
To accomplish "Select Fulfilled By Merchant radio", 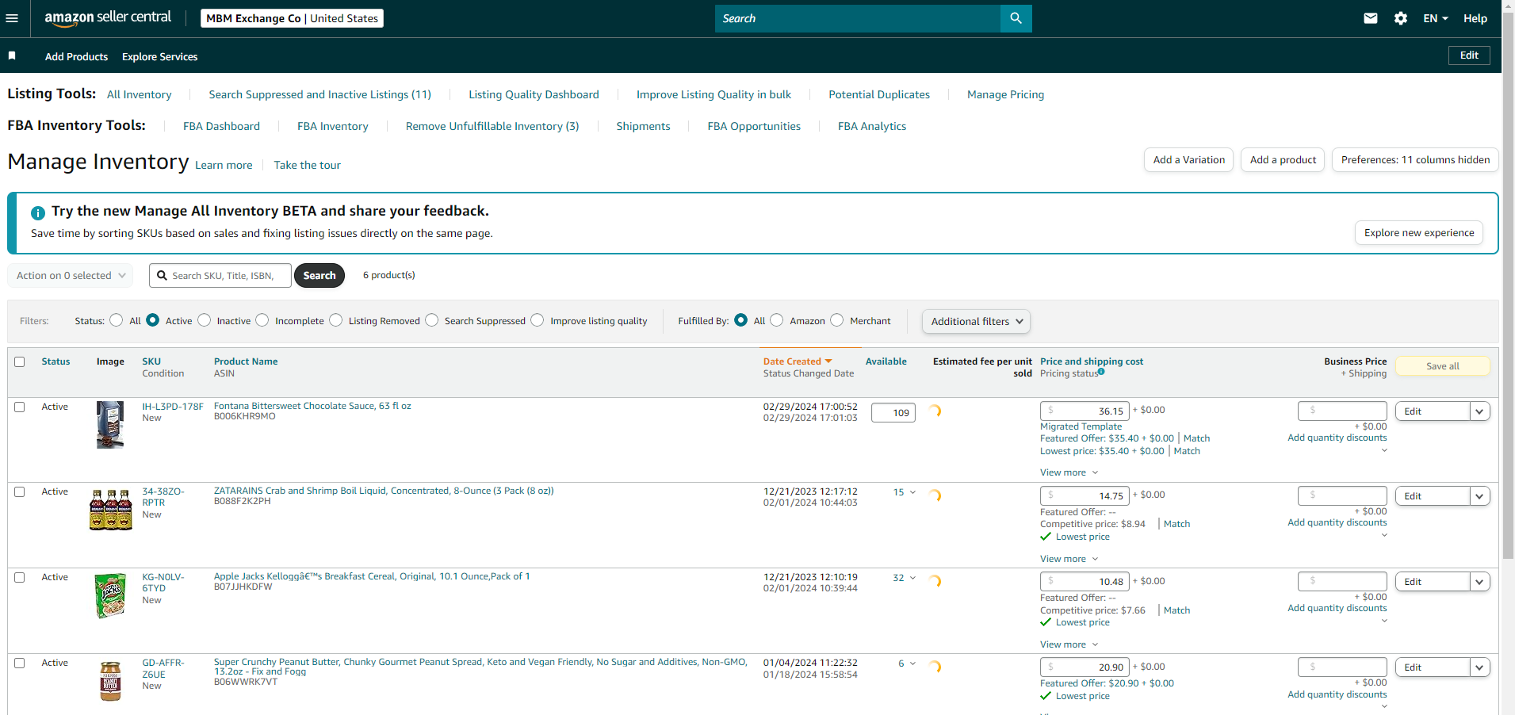I will pos(837,320).
